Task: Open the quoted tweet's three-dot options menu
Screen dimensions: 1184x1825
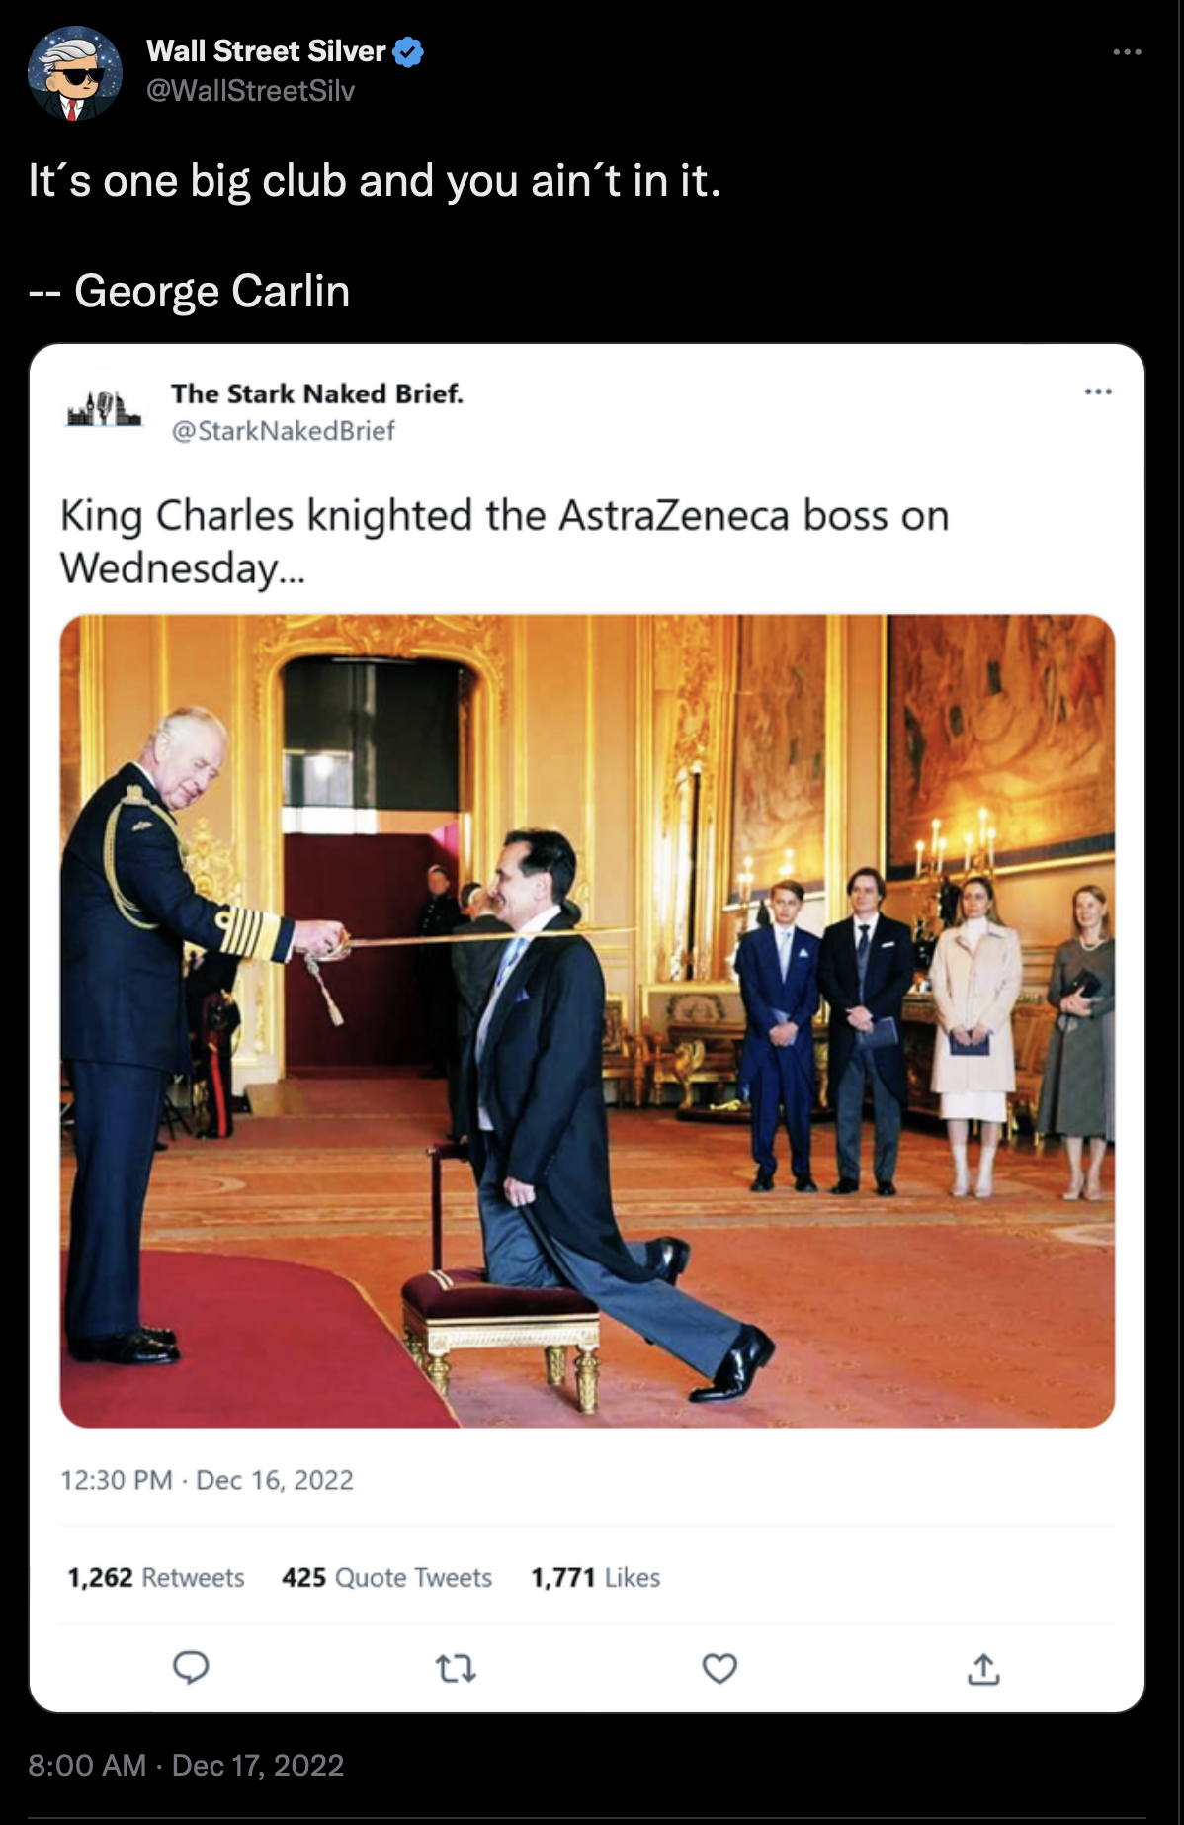Action: (x=1098, y=392)
